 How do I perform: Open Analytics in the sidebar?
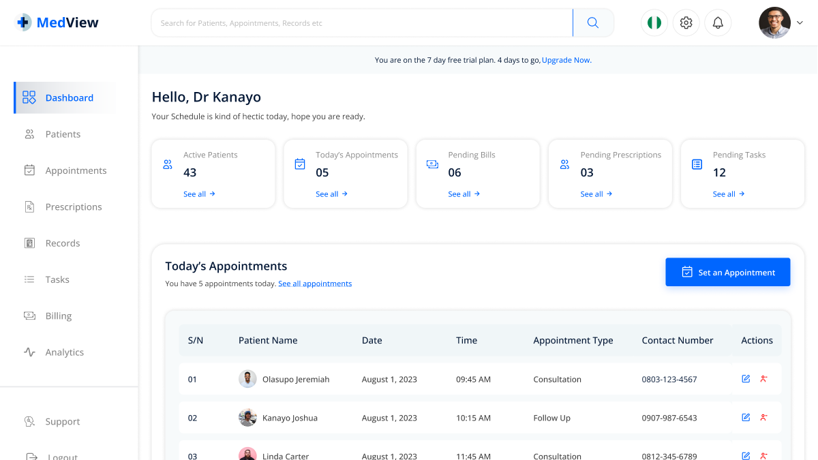64,352
